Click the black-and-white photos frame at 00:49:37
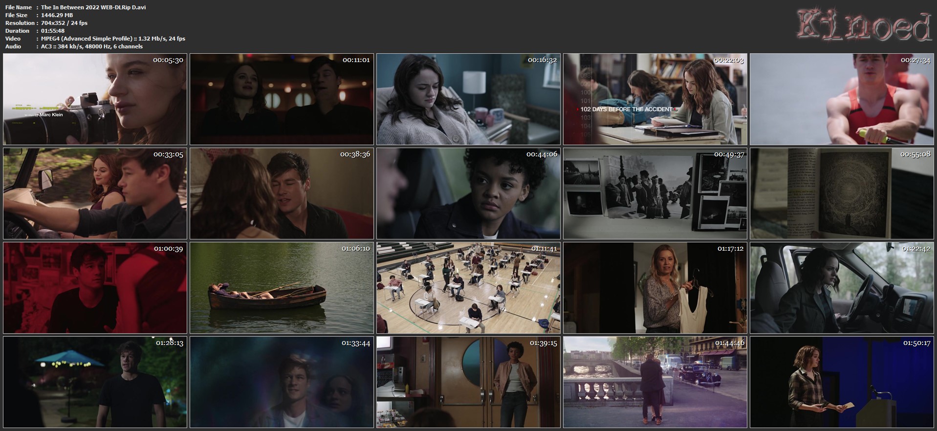The width and height of the screenshot is (937, 431). (x=655, y=194)
